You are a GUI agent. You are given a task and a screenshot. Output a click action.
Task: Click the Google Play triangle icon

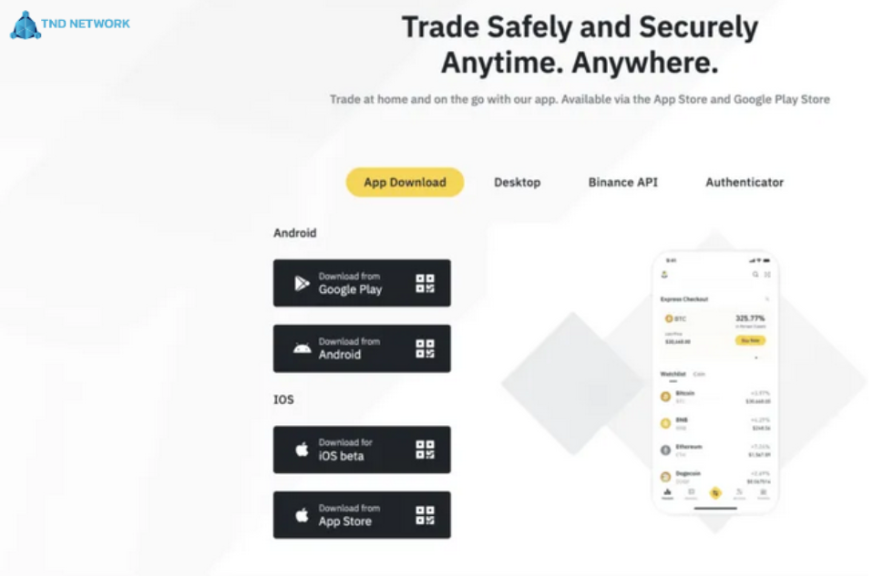click(x=302, y=283)
